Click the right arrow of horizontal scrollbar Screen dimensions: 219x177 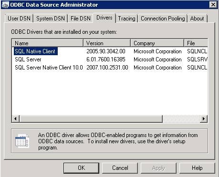[x=204, y=118]
